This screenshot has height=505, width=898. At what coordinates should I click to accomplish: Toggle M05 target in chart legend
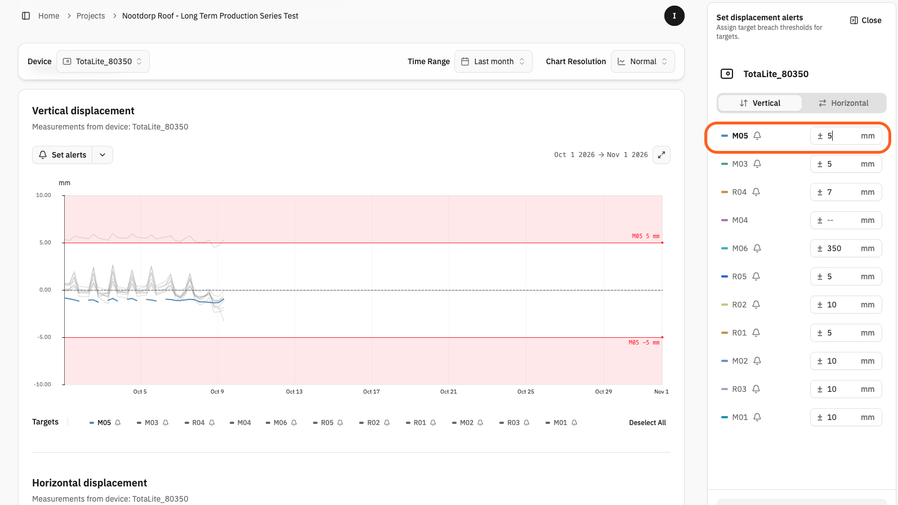pyautogui.click(x=105, y=423)
